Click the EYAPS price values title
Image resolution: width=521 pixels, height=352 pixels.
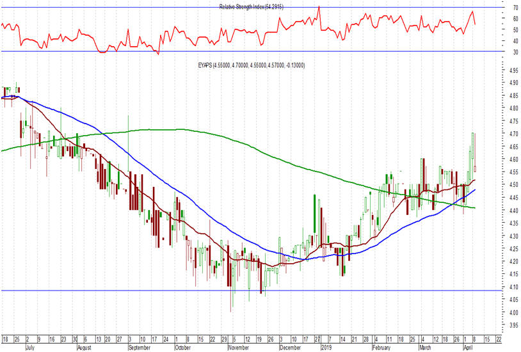[251, 65]
